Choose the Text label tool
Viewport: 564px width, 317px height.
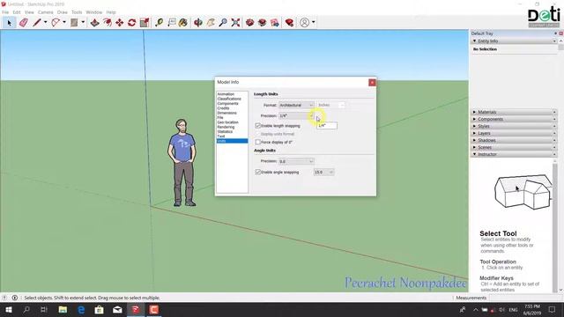coord(172,23)
